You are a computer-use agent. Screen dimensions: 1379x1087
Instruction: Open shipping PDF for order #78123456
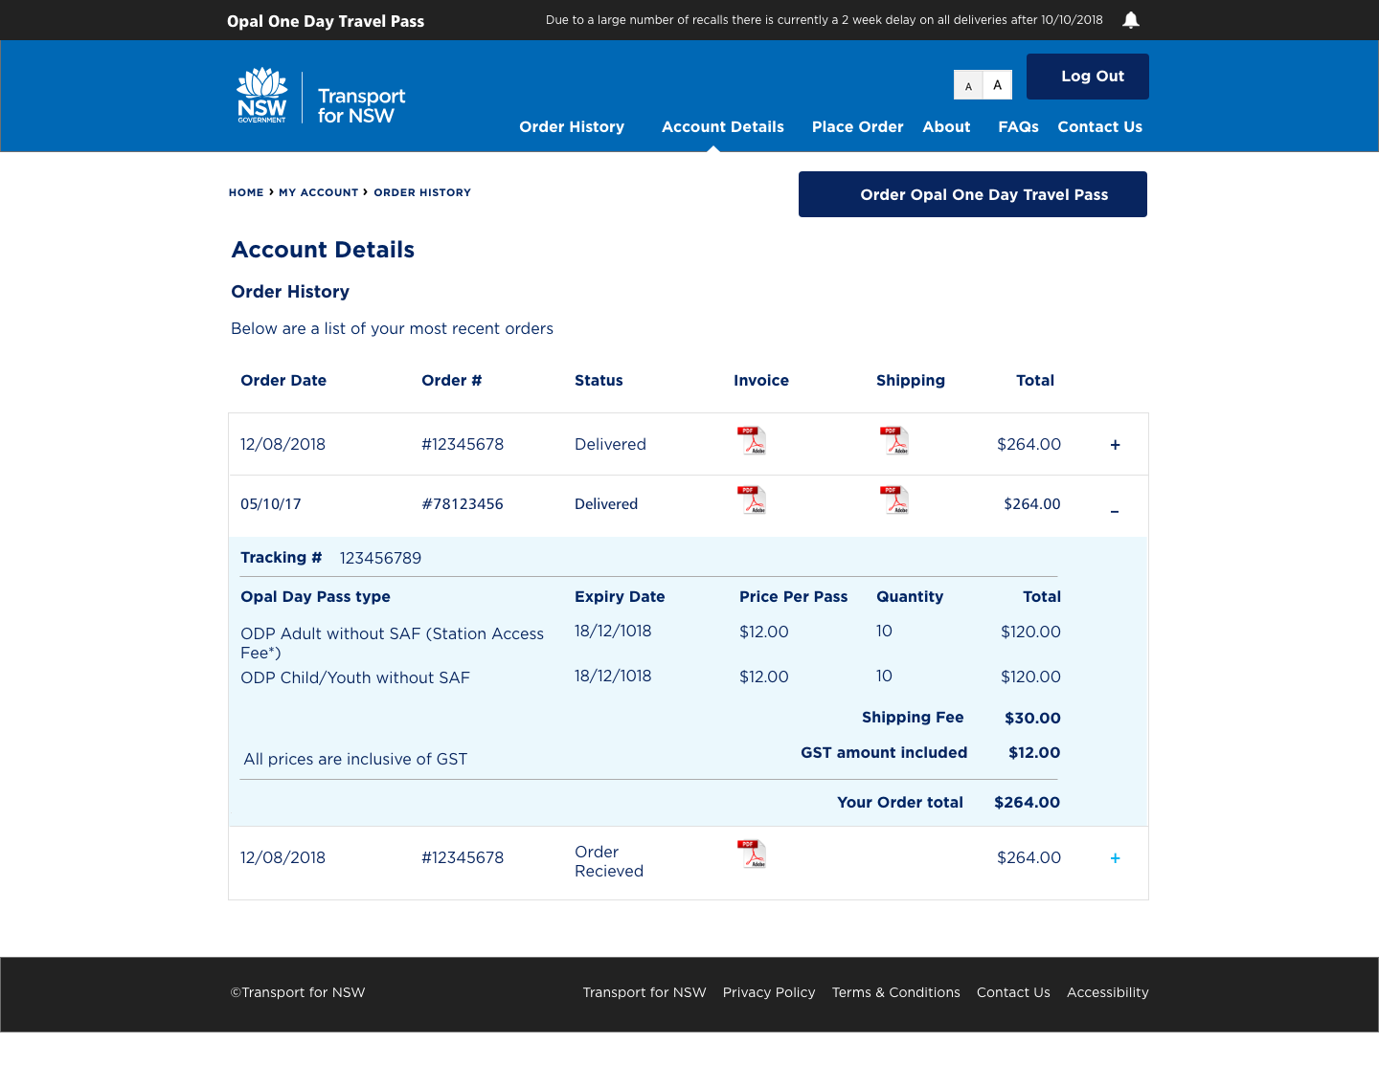[894, 500]
